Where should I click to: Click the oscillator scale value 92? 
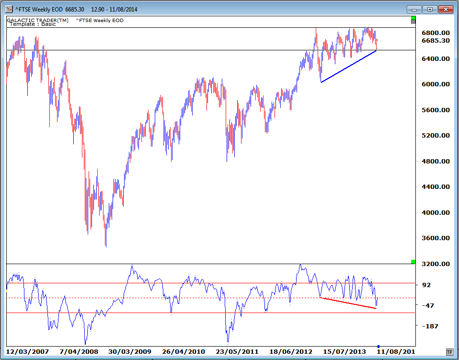425,285
